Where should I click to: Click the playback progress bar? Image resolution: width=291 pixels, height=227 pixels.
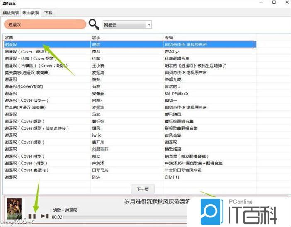tap(125, 217)
